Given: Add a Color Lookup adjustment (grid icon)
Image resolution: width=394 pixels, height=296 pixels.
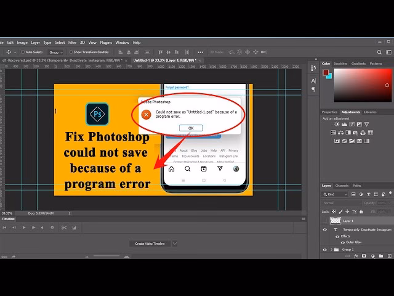Looking at the screenshot, I should click(371, 133).
